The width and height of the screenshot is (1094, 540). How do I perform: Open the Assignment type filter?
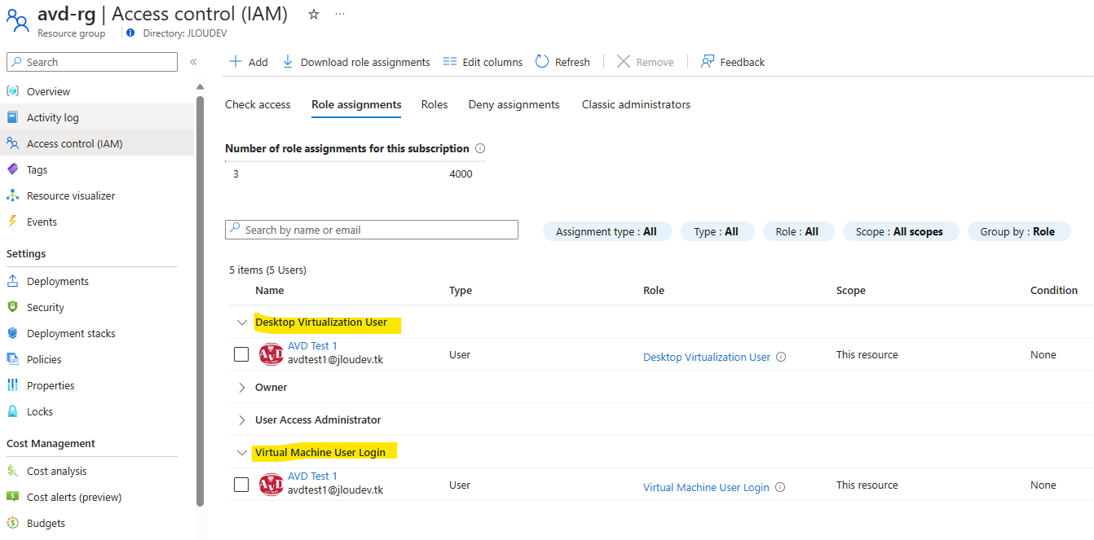coord(607,231)
